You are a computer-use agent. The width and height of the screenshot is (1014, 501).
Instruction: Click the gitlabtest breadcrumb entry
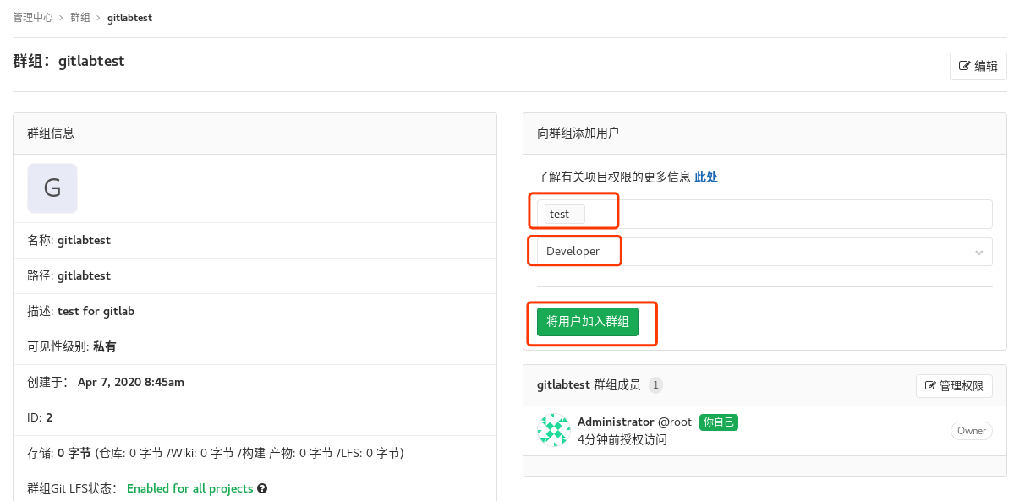pos(129,17)
